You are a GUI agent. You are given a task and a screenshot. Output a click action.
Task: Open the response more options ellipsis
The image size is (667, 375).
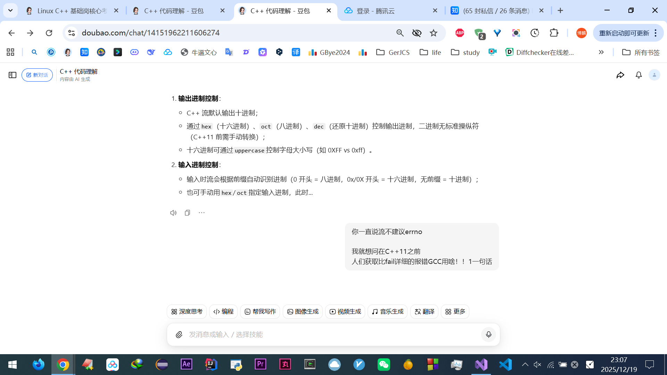(201, 212)
